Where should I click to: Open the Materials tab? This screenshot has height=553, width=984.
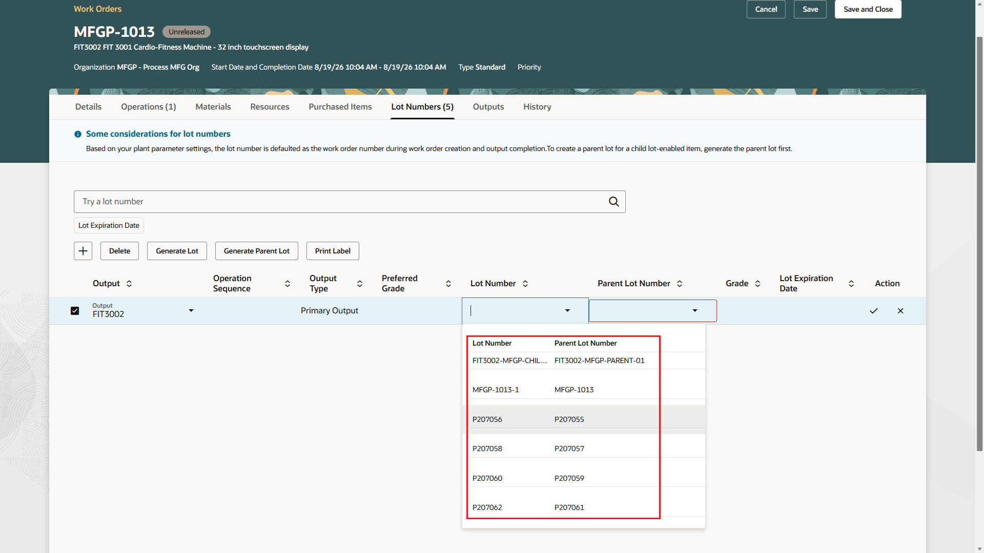click(x=213, y=107)
